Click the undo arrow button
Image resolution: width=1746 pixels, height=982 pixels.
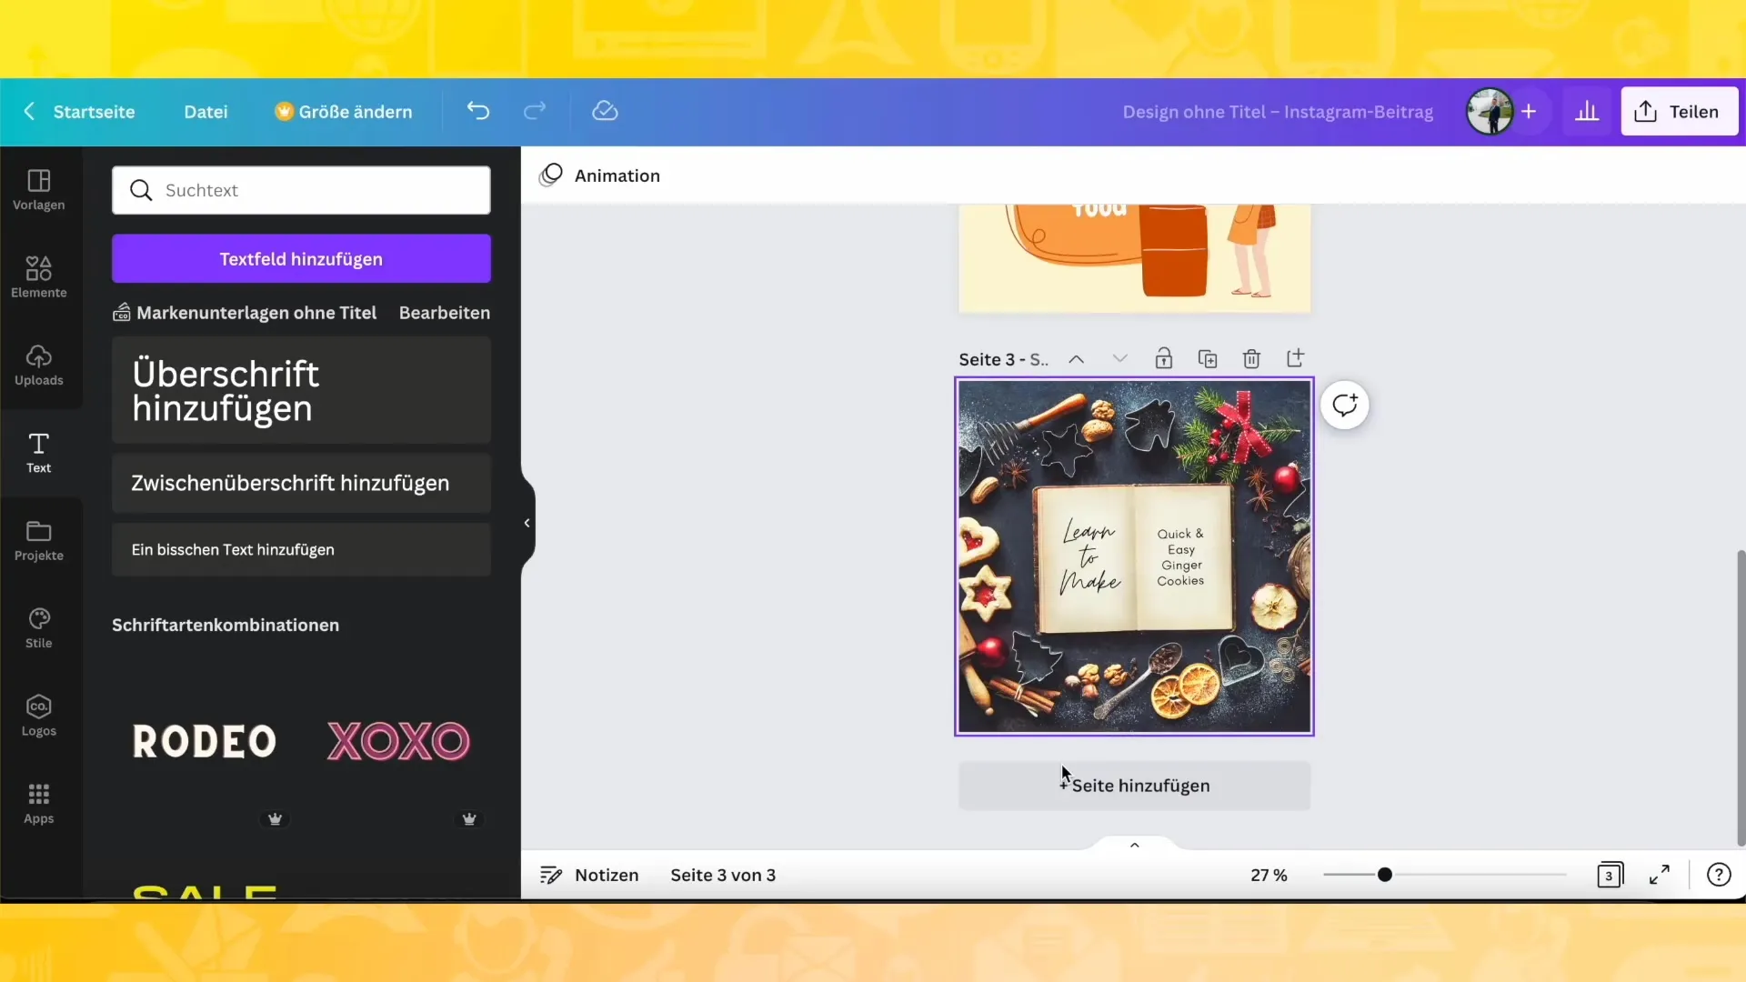[x=477, y=110]
